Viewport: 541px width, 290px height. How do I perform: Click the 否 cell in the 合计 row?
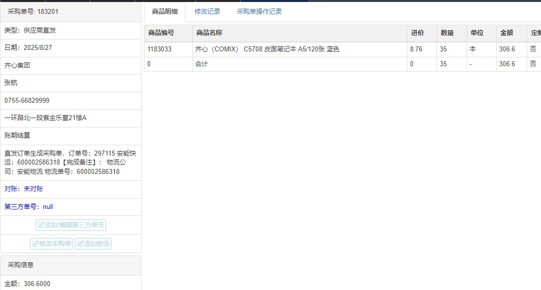[534, 64]
